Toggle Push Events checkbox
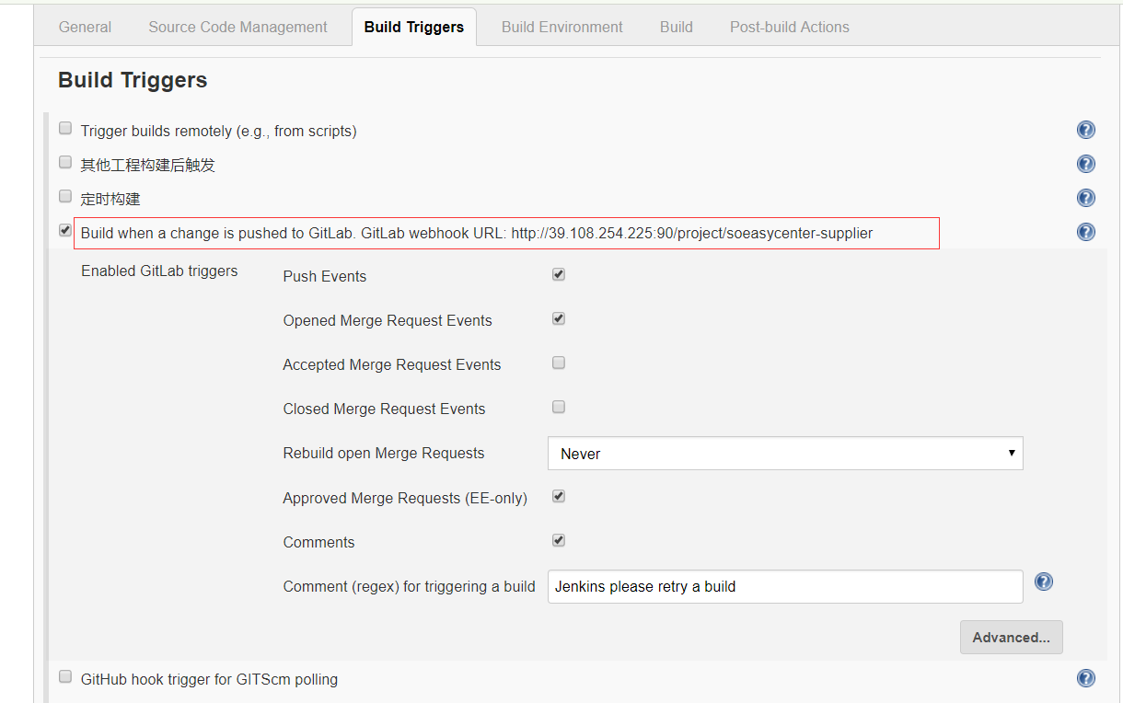 click(559, 274)
